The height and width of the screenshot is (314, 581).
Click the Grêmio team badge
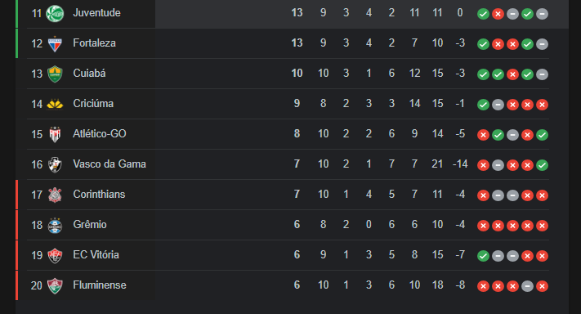coord(55,225)
